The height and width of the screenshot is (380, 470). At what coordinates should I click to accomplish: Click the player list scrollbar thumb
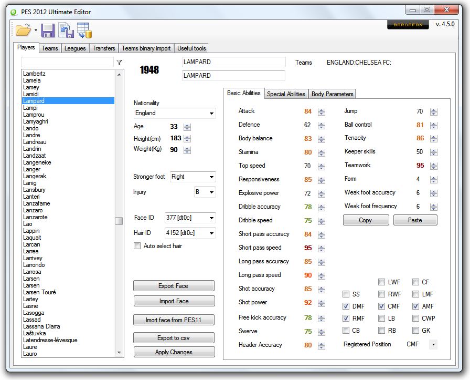119,221
